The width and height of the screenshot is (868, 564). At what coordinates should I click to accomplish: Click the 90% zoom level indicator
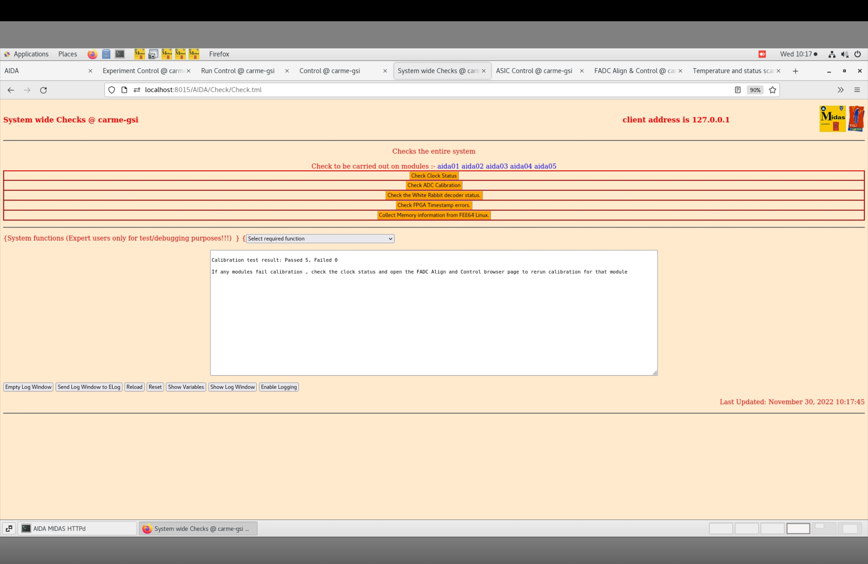coord(755,90)
